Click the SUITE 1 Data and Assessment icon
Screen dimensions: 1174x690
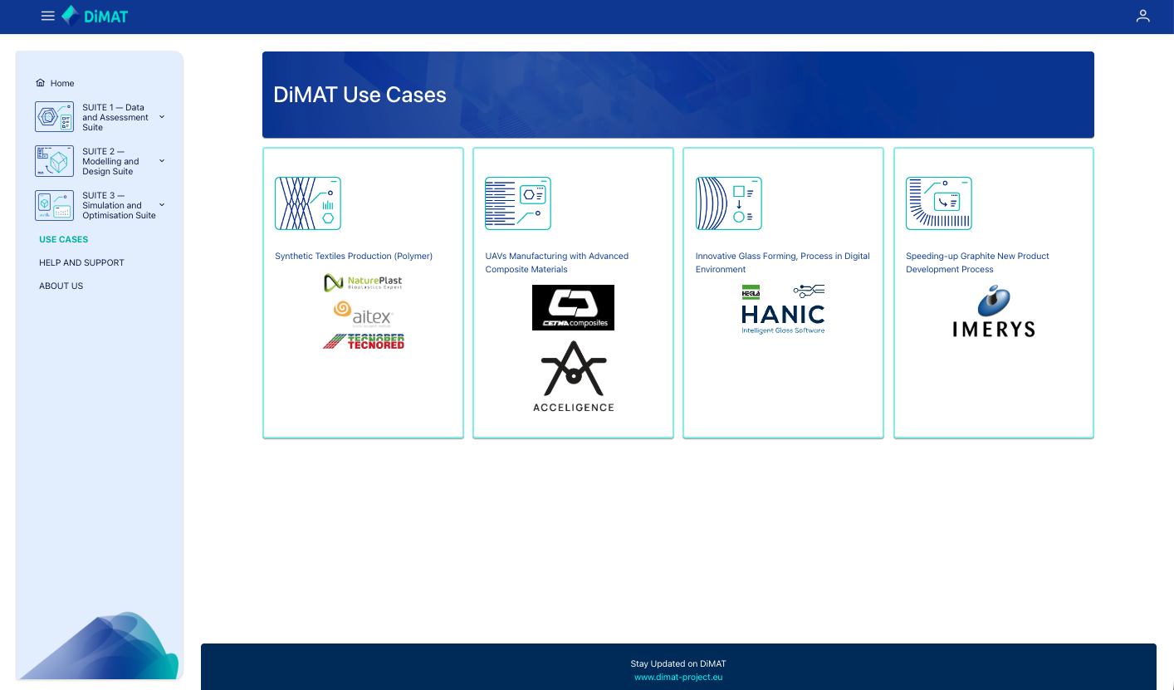pos(55,117)
